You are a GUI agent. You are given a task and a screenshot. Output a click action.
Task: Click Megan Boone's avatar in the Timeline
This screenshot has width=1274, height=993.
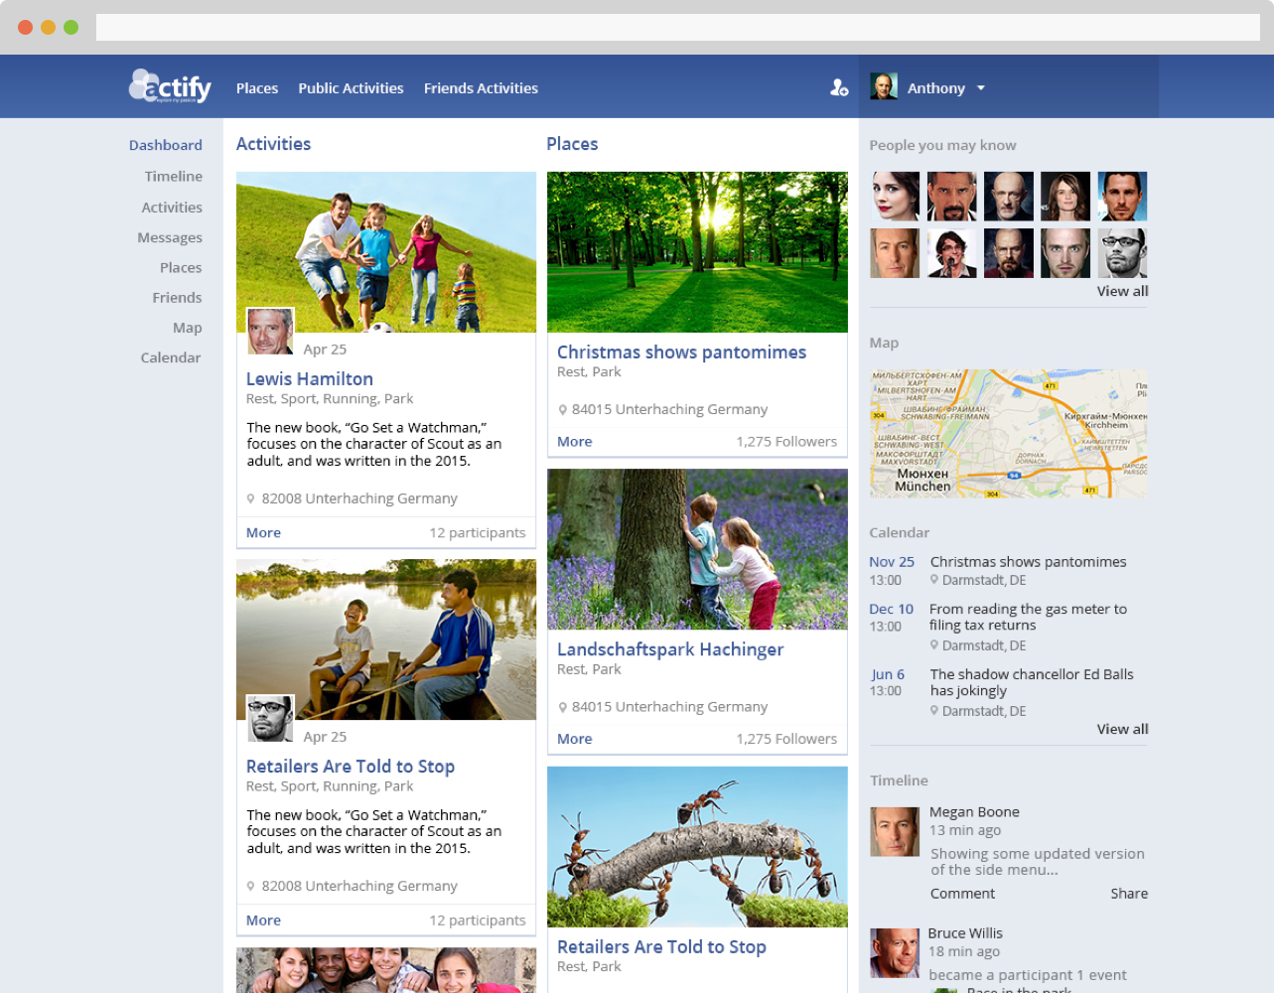895,831
